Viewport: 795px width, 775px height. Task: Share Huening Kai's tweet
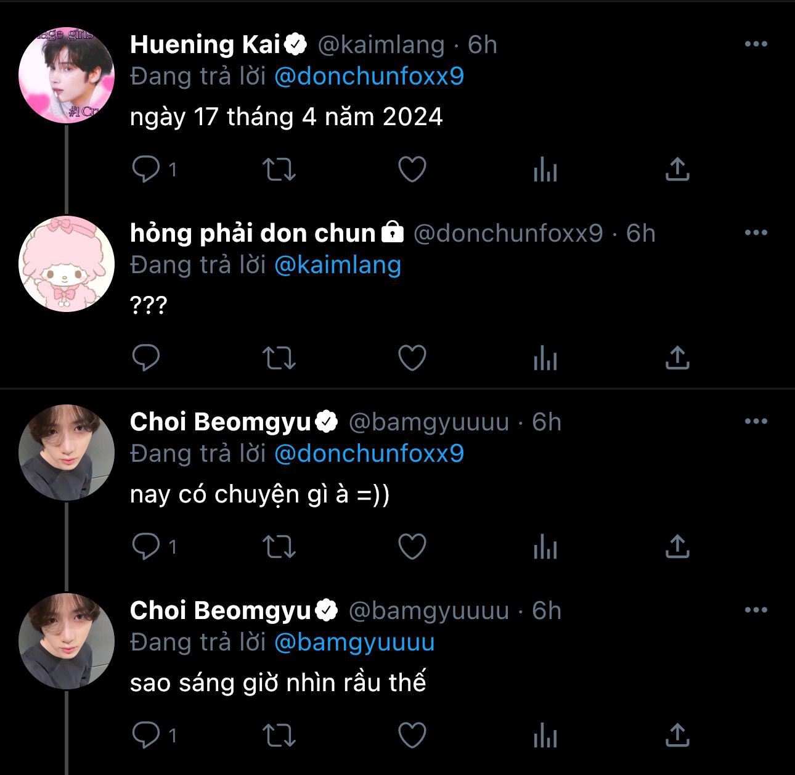[677, 169]
